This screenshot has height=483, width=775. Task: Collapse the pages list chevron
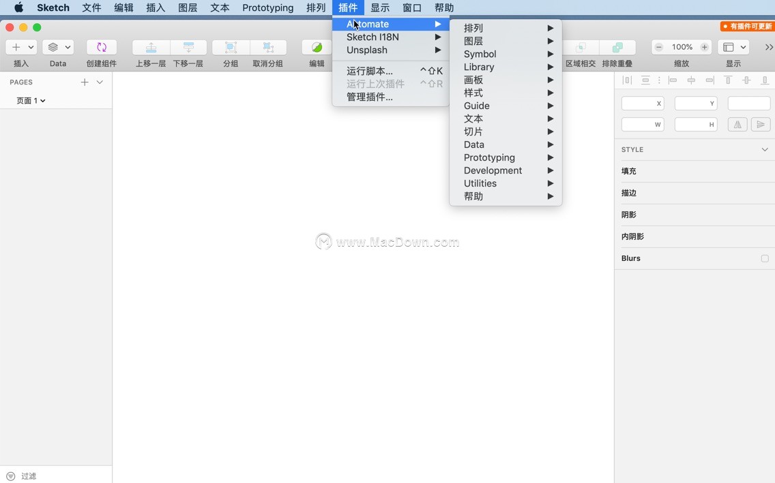(x=100, y=82)
